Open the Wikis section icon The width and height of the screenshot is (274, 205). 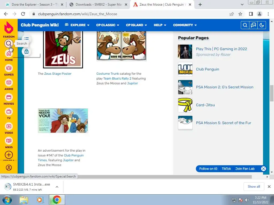pos(9,141)
